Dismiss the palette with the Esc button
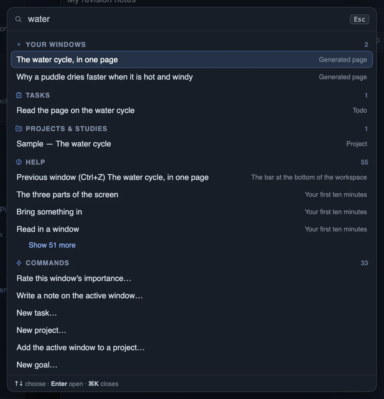This screenshot has width=384, height=399. pyautogui.click(x=359, y=19)
